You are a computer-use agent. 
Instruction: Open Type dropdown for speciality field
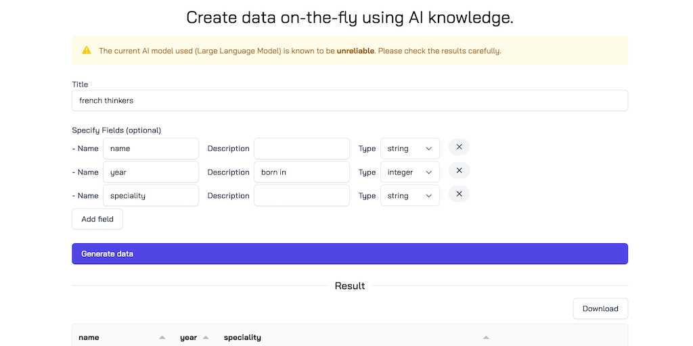409,196
